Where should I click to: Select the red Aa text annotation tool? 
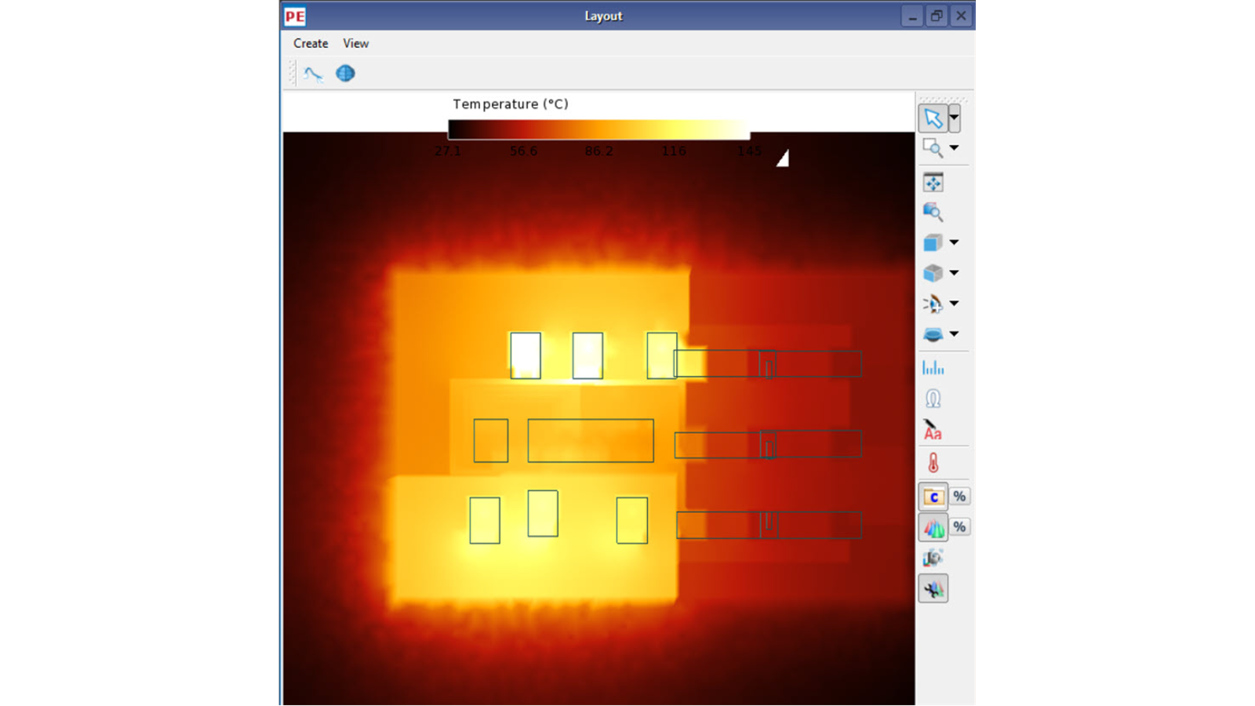(933, 430)
